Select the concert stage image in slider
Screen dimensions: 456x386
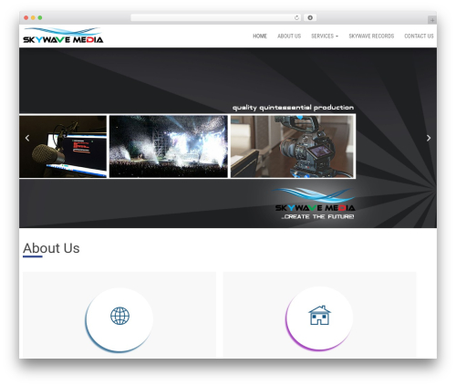[x=169, y=146]
